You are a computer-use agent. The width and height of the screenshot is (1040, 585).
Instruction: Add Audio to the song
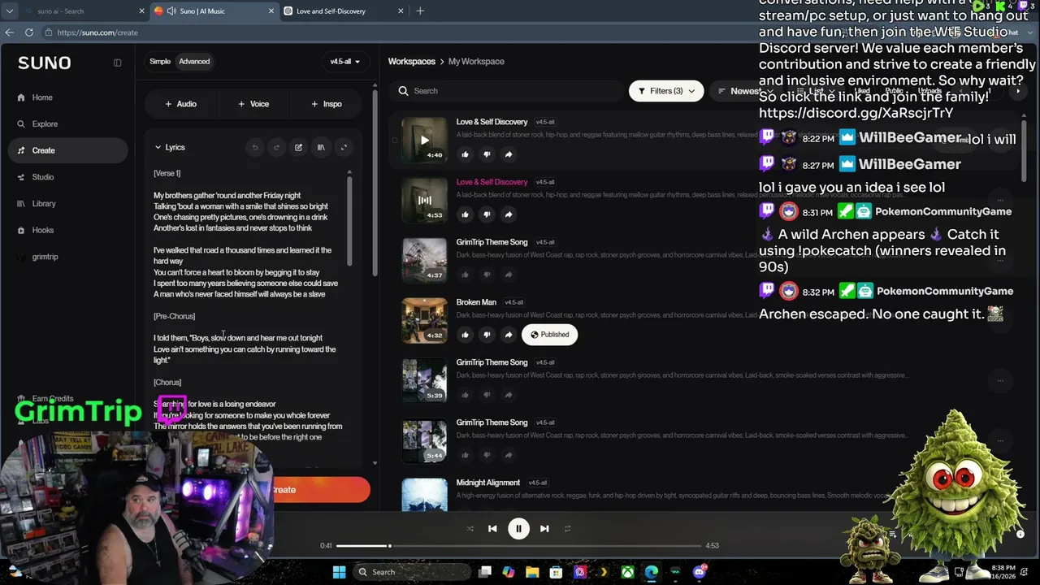[180, 104]
